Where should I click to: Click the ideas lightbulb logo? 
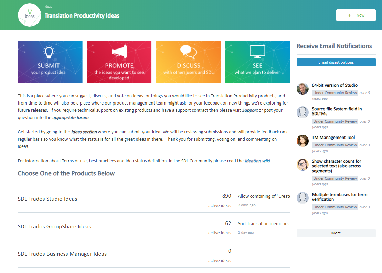(30, 15)
